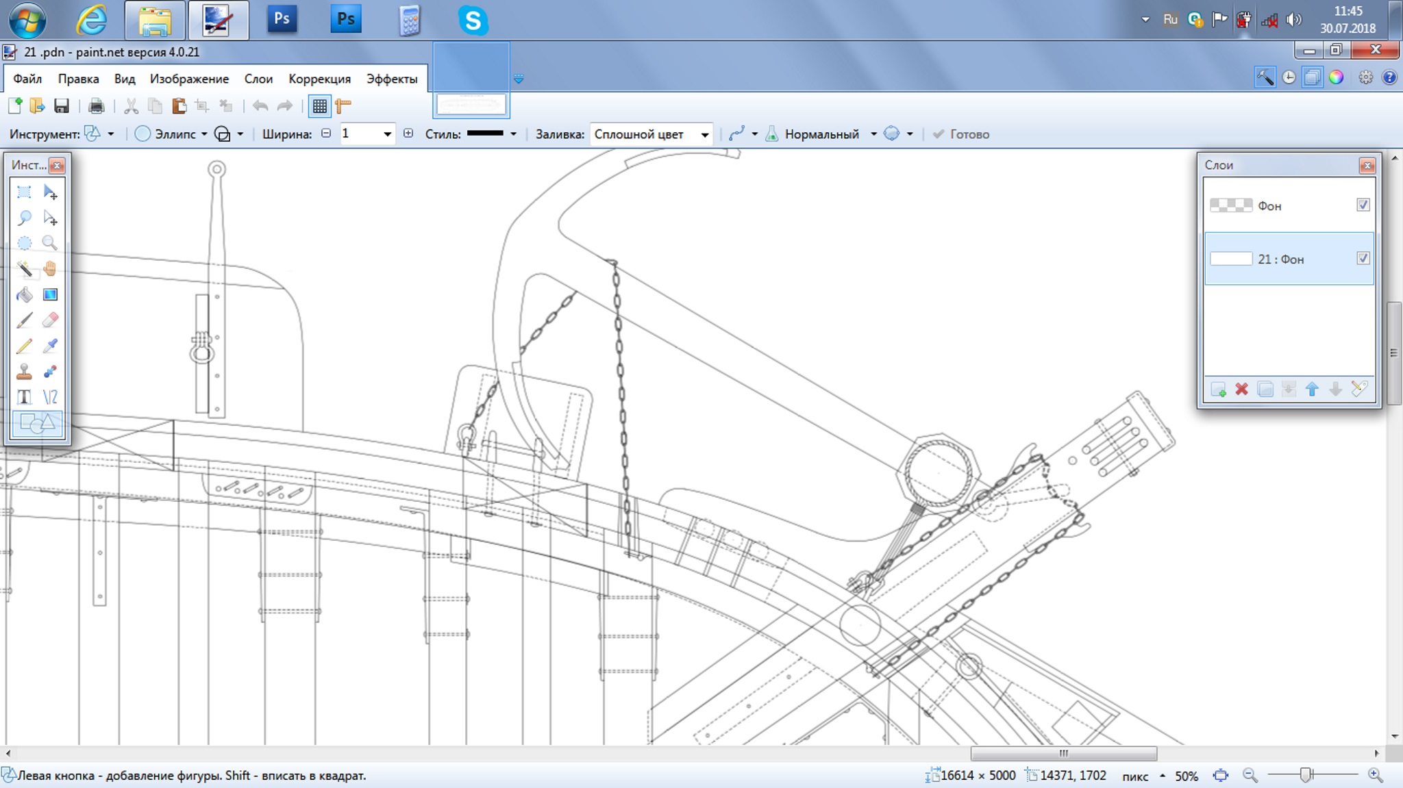Move layer up with the blue arrow
The width and height of the screenshot is (1403, 788).
click(x=1312, y=389)
